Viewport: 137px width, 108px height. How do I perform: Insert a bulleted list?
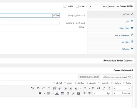tap(93, 88)
